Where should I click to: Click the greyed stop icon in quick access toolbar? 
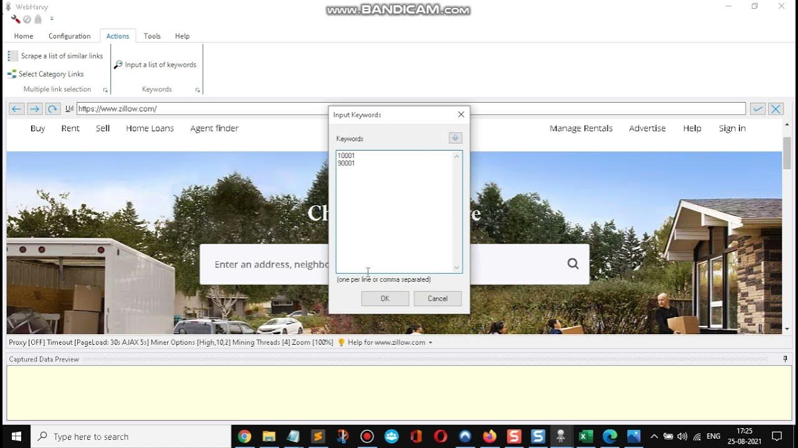coord(27,19)
